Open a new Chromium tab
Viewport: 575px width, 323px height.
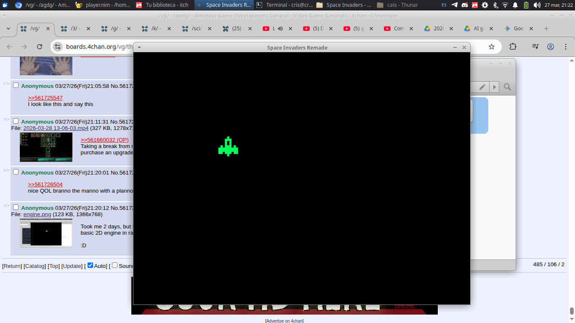click(x=546, y=29)
